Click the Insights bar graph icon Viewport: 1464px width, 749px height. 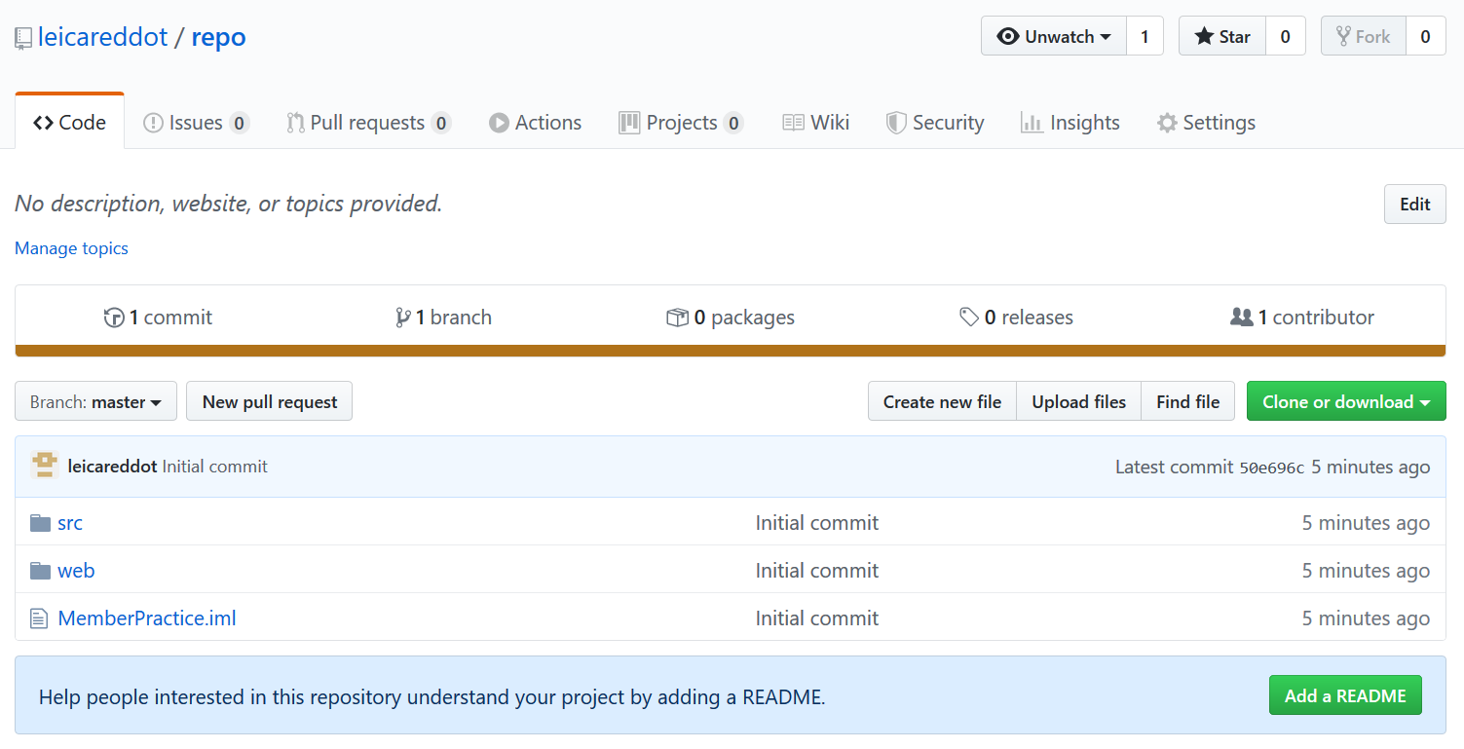coord(1032,123)
